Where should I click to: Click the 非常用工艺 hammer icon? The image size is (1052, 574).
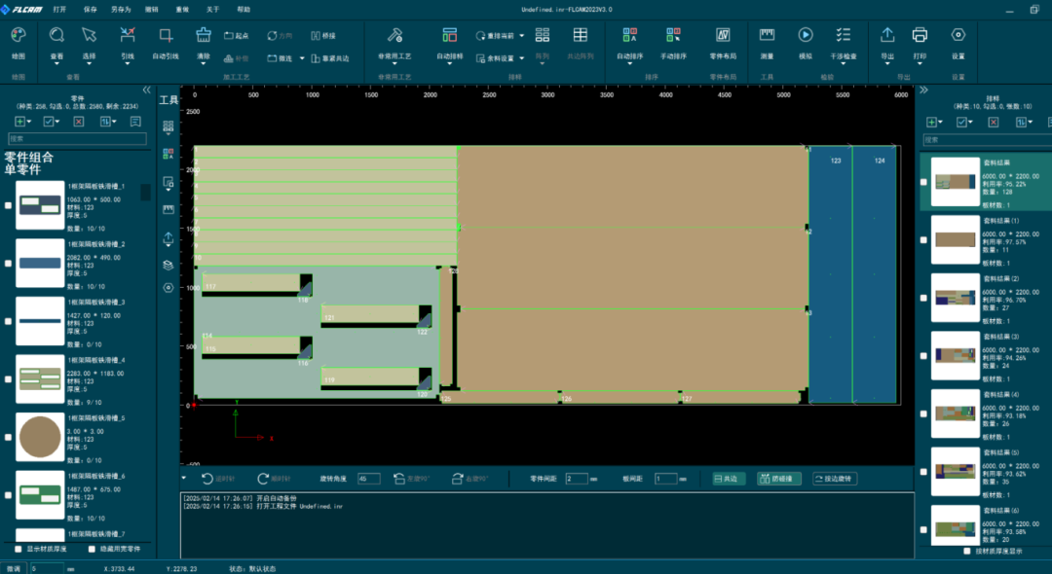pos(394,35)
